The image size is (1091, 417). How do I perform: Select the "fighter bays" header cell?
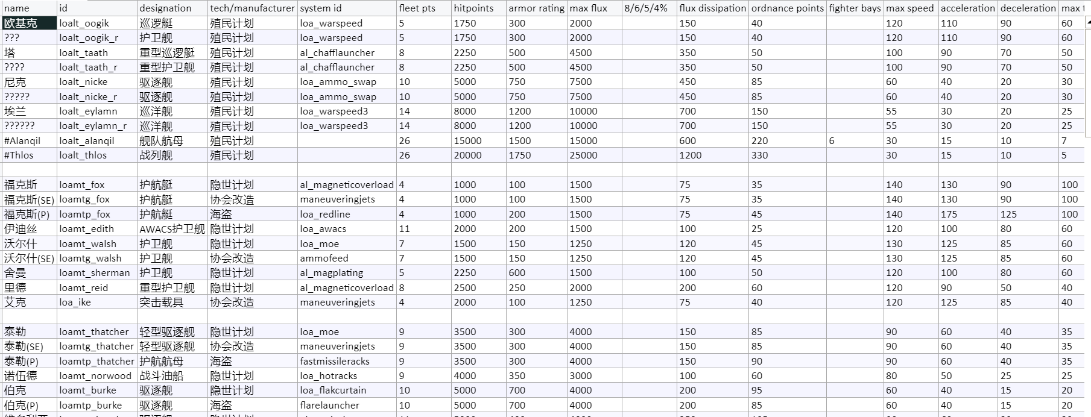(x=855, y=8)
